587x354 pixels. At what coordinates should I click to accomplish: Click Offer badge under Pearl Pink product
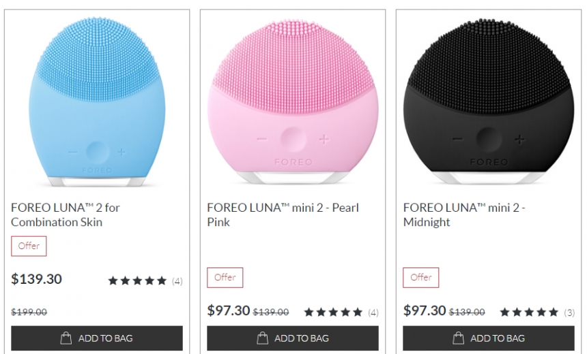pyautogui.click(x=225, y=277)
